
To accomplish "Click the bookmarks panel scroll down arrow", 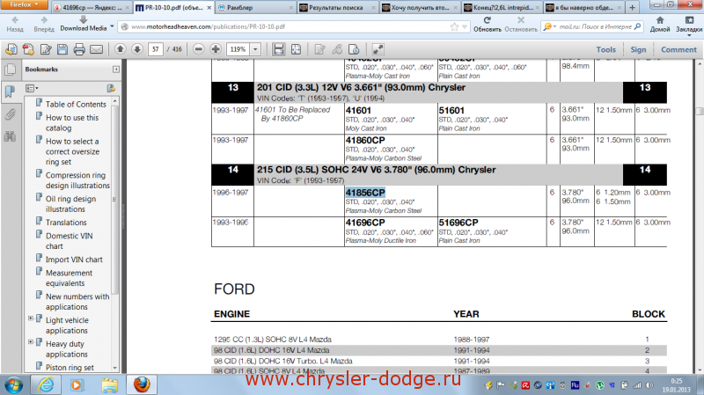I will [115, 368].
